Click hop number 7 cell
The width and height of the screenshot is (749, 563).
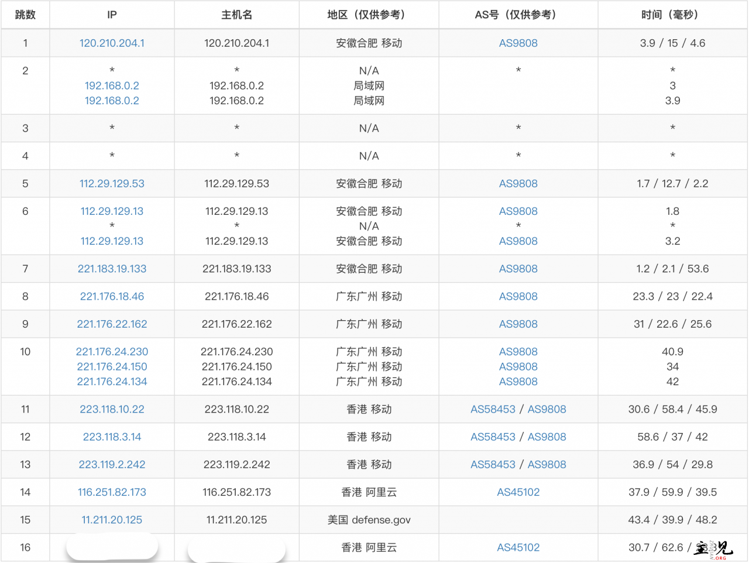[x=25, y=269]
